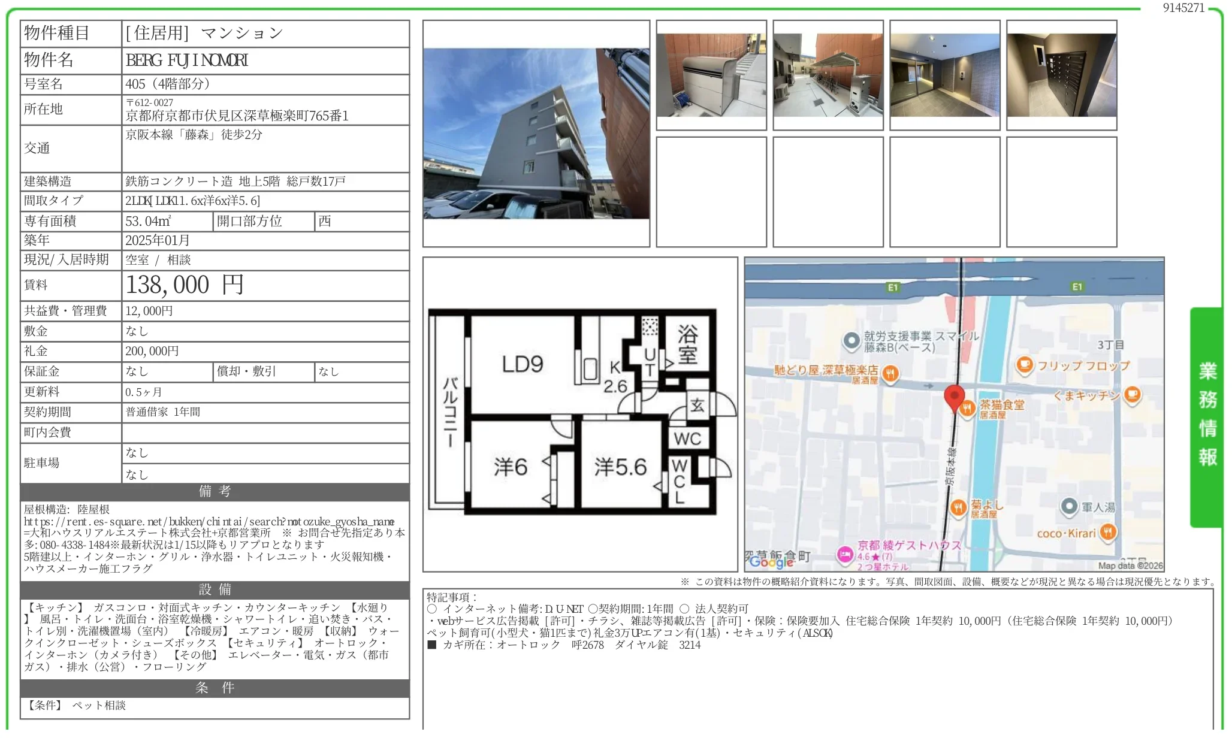Click the Google logo on the map
The height and width of the screenshot is (753, 1232).
tap(771, 561)
